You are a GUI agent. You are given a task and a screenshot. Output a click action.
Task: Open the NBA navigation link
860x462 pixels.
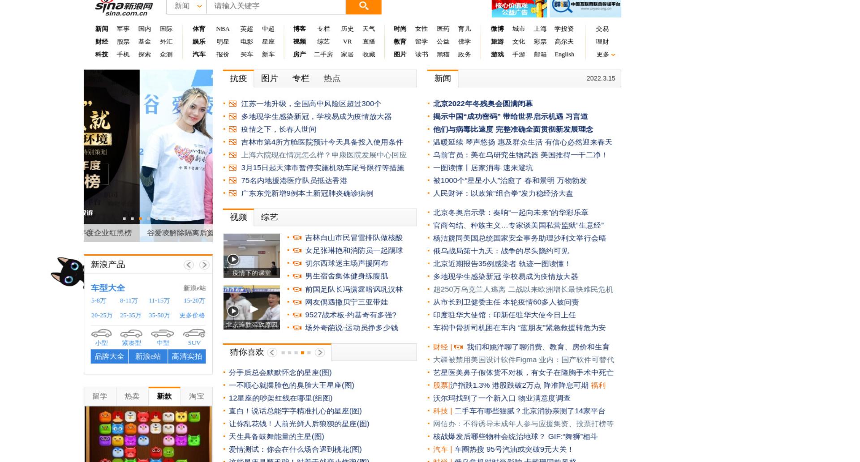coord(223,29)
